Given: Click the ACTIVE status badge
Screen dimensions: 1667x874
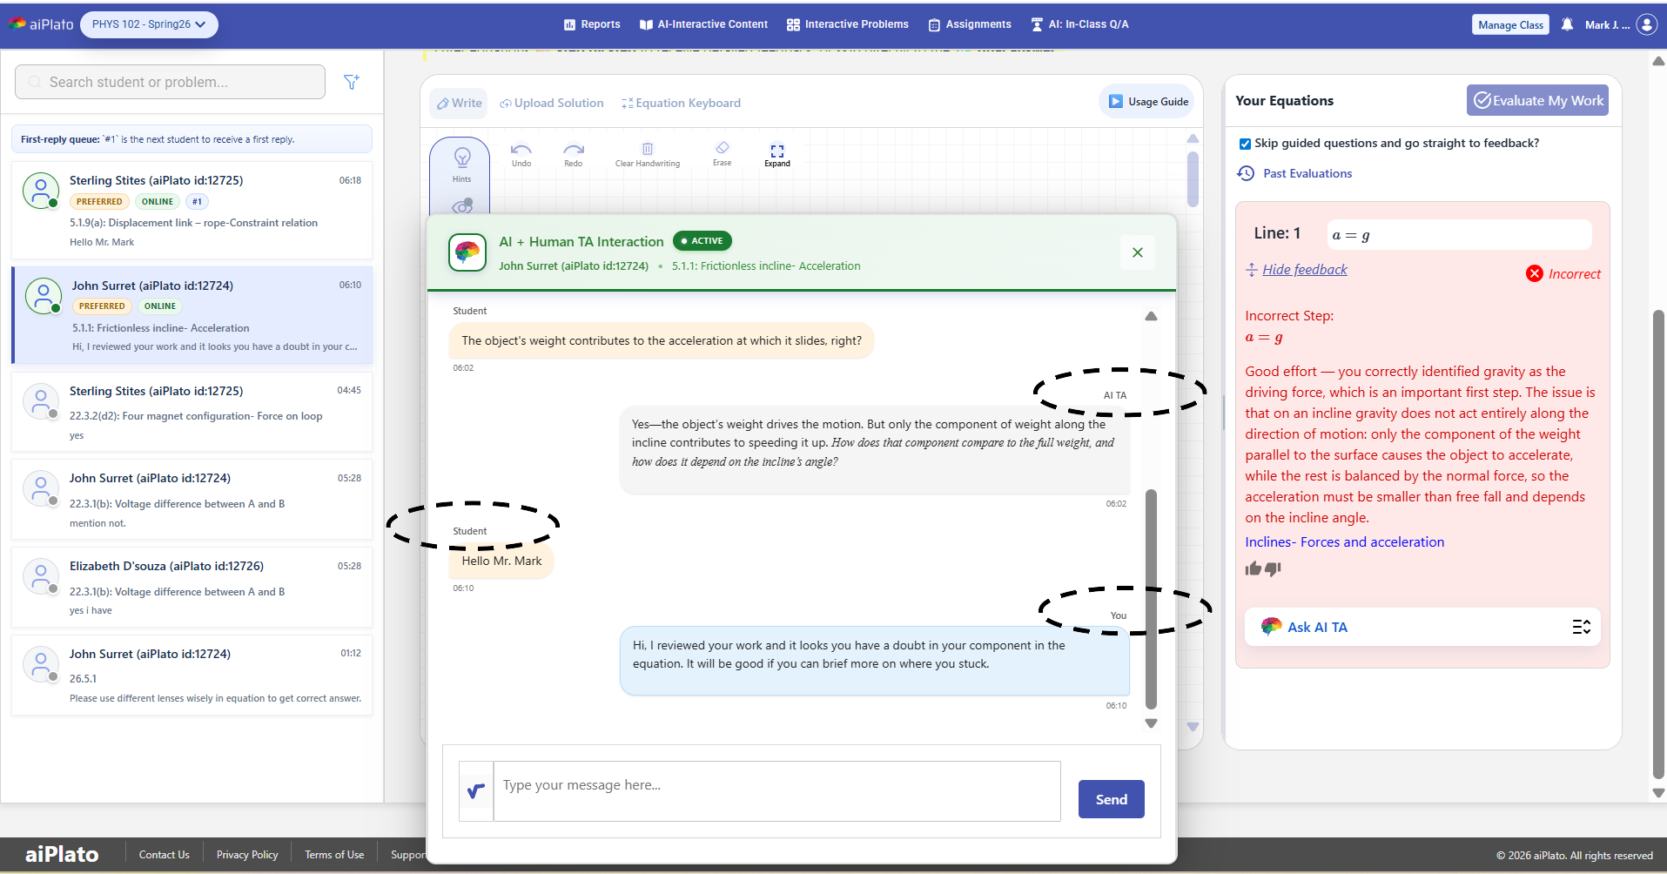Looking at the screenshot, I should 702,241.
